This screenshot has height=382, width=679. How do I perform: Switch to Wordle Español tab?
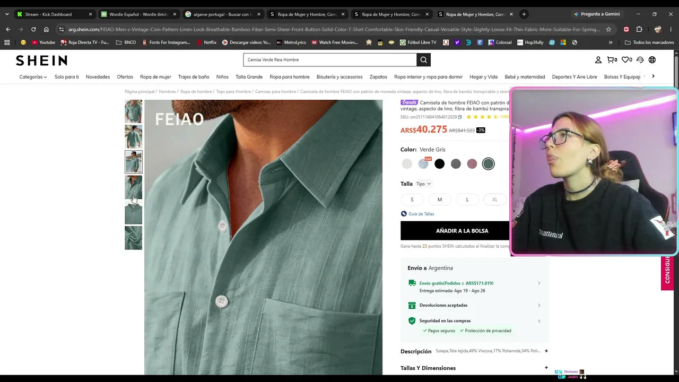(x=138, y=14)
